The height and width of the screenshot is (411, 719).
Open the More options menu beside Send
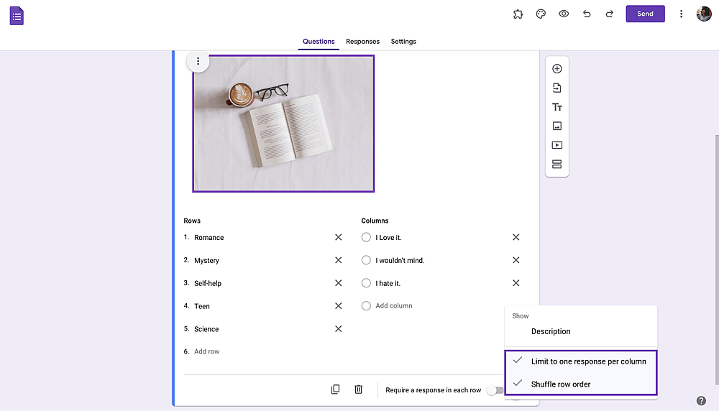pyautogui.click(x=681, y=14)
